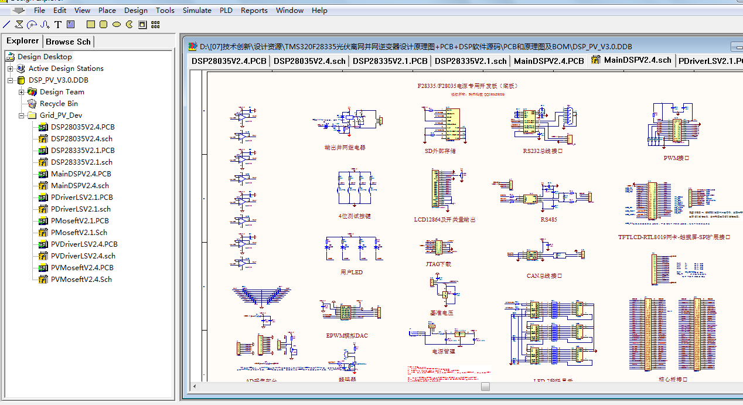The height and width of the screenshot is (405, 743).
Task: Open the View menu
Action: pyautogui.click(x=83, y=11)
